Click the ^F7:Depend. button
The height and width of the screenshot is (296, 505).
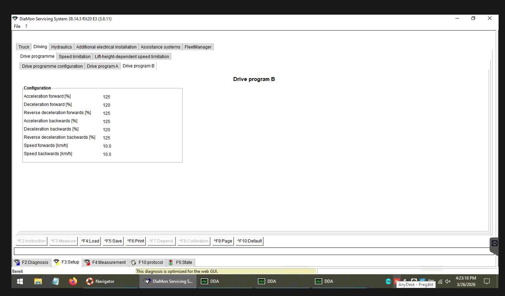[161, 241]
